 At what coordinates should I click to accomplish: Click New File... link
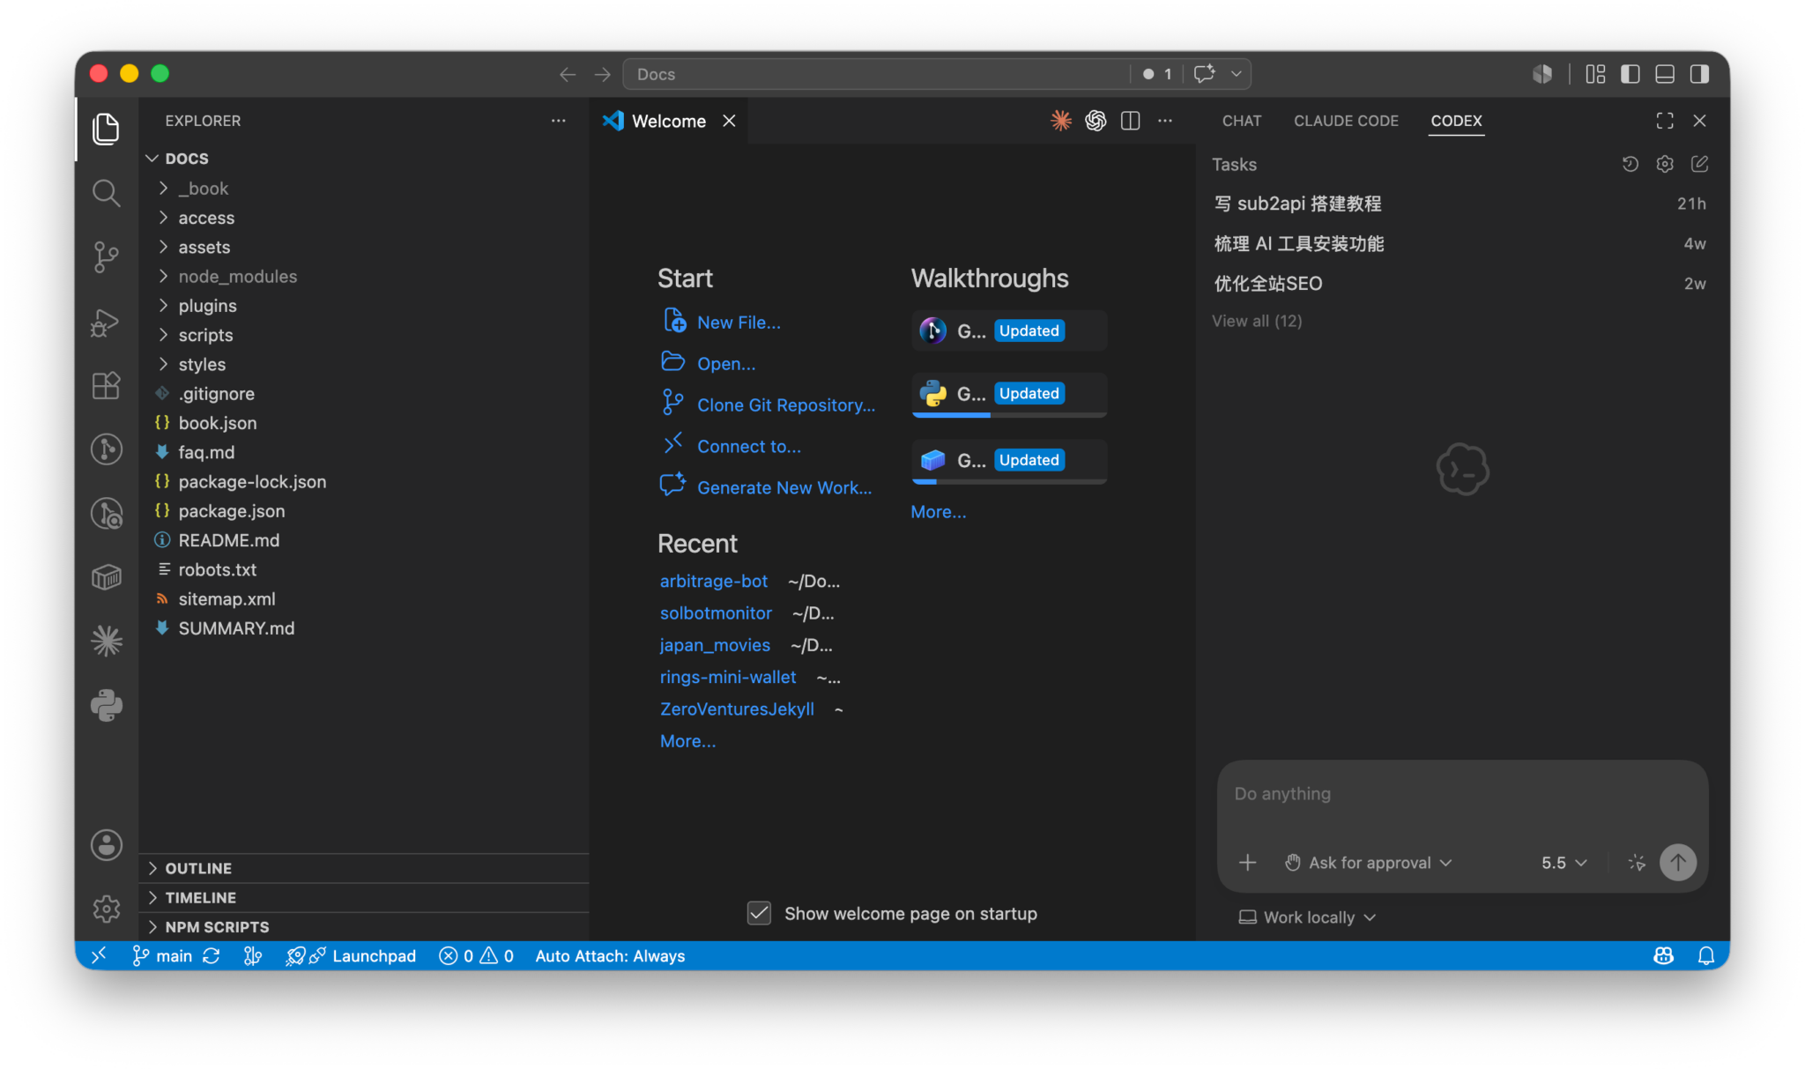(739, 323)
